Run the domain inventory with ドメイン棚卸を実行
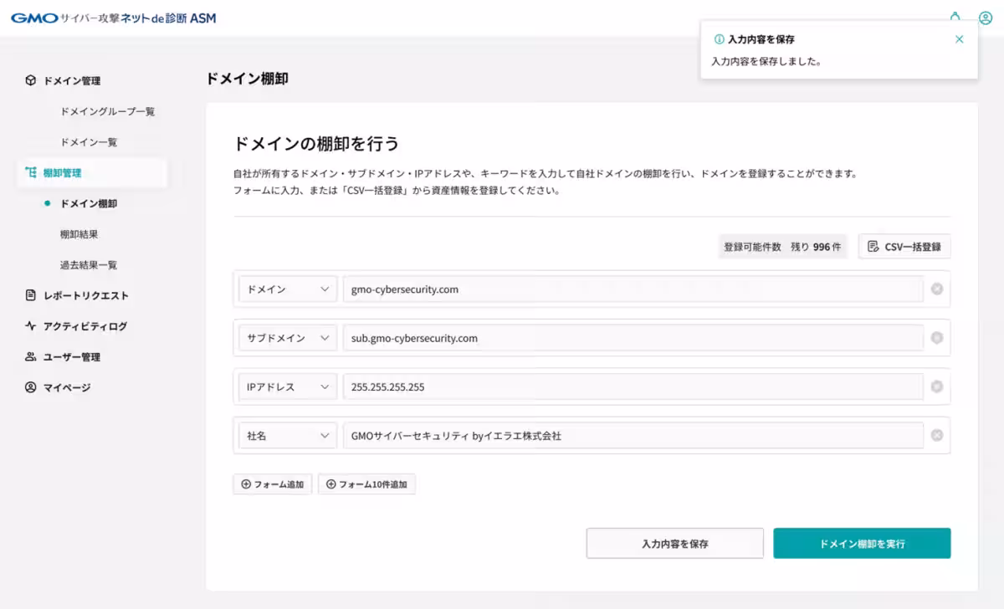Viewport: 1004px width, 609px height. [862, 543]
